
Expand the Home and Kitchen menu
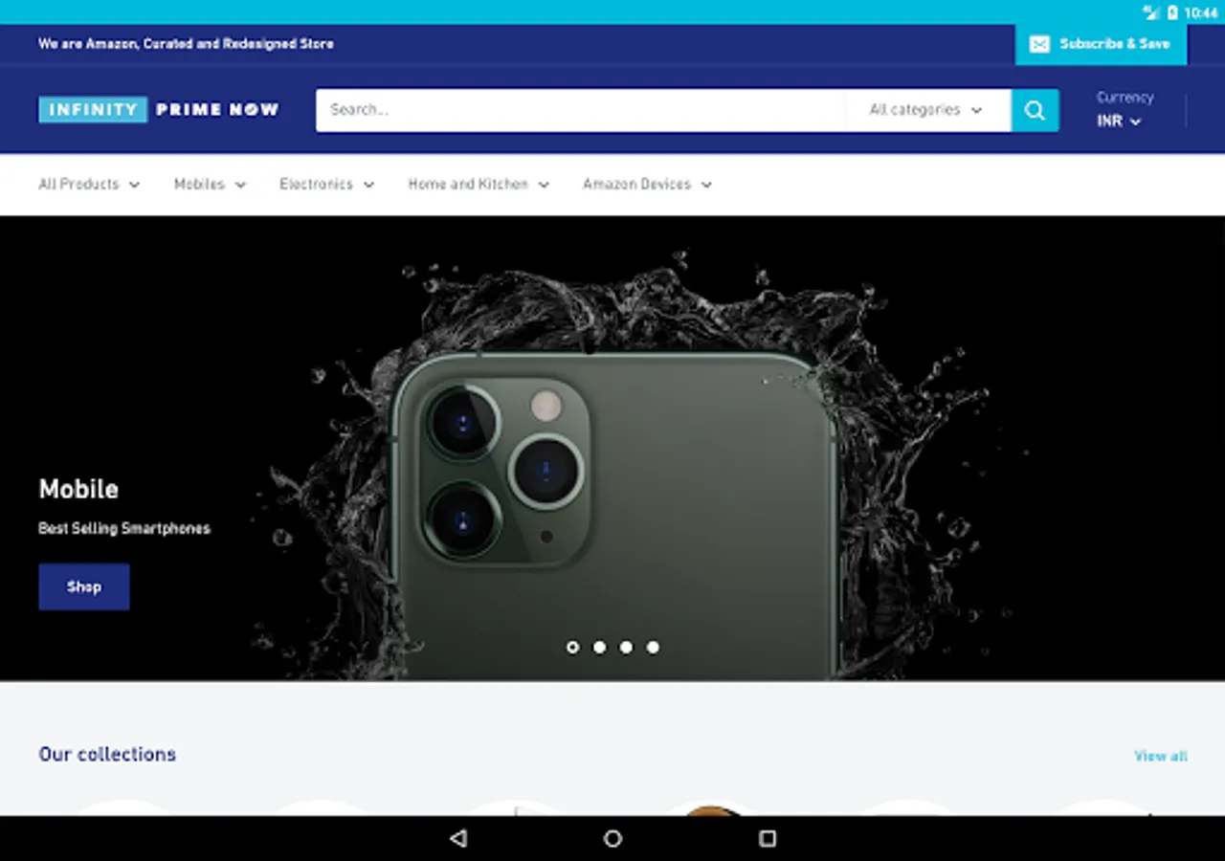(479, 184)
